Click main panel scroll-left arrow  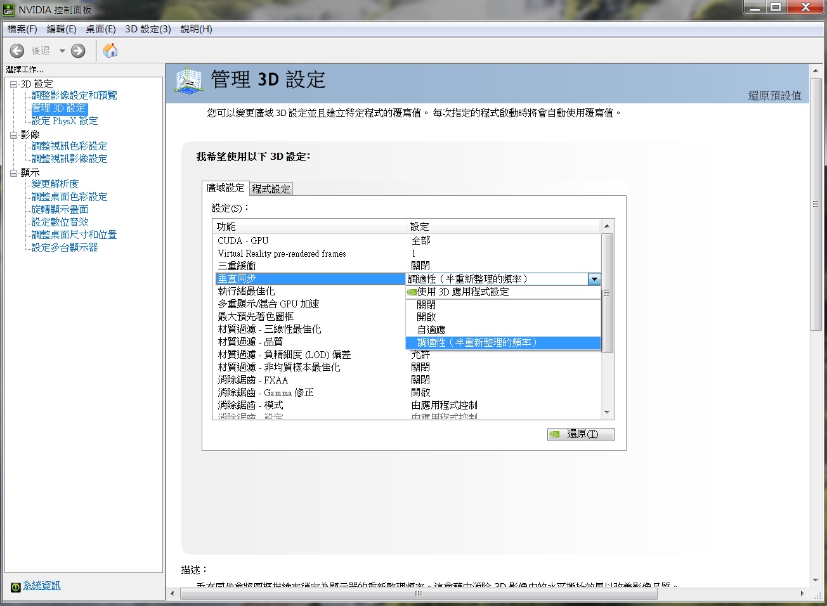coord(173,594)
